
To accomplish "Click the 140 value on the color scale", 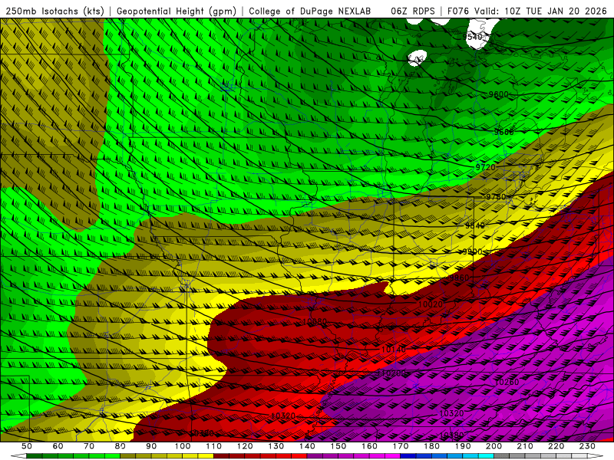I will coord(307,446).
